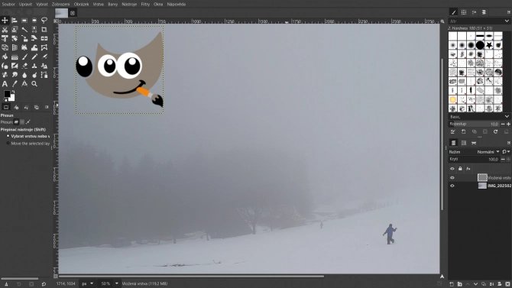Select the Ellipse Select tool
The height and width of the screenshot is (288, 512).
(34, 21)
